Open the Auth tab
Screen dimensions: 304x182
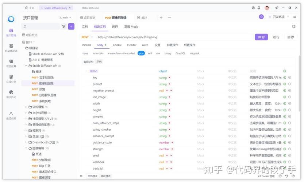145,45
